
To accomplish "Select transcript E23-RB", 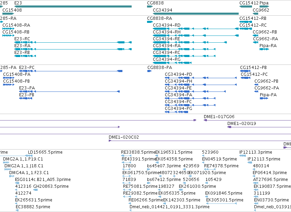I will pos(25,56).
